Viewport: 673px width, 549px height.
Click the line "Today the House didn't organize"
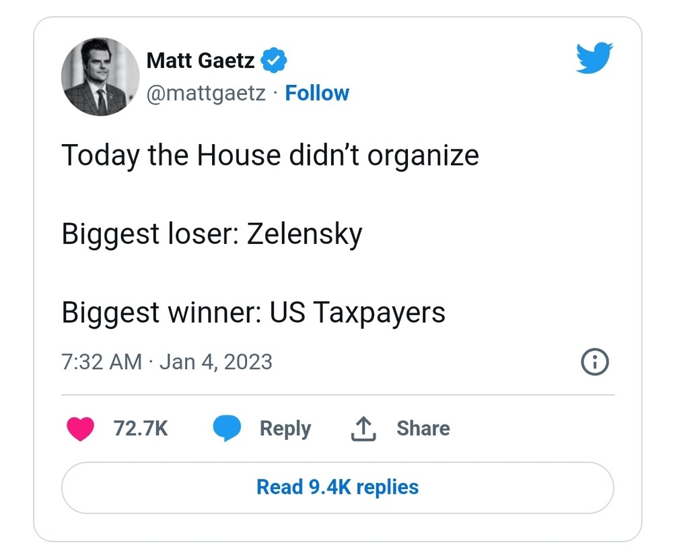[x=270, y=156]
